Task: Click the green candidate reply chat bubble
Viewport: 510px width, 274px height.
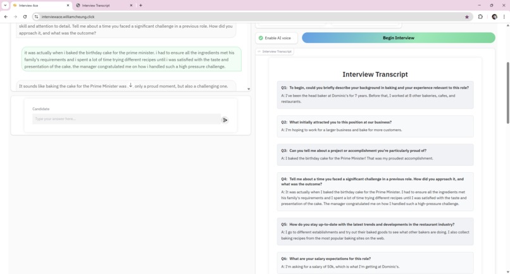Action: click(x=132, y=59)
